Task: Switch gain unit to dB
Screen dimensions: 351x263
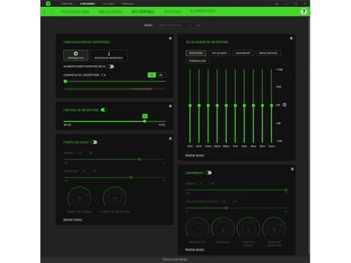Action: coord(161,75)
